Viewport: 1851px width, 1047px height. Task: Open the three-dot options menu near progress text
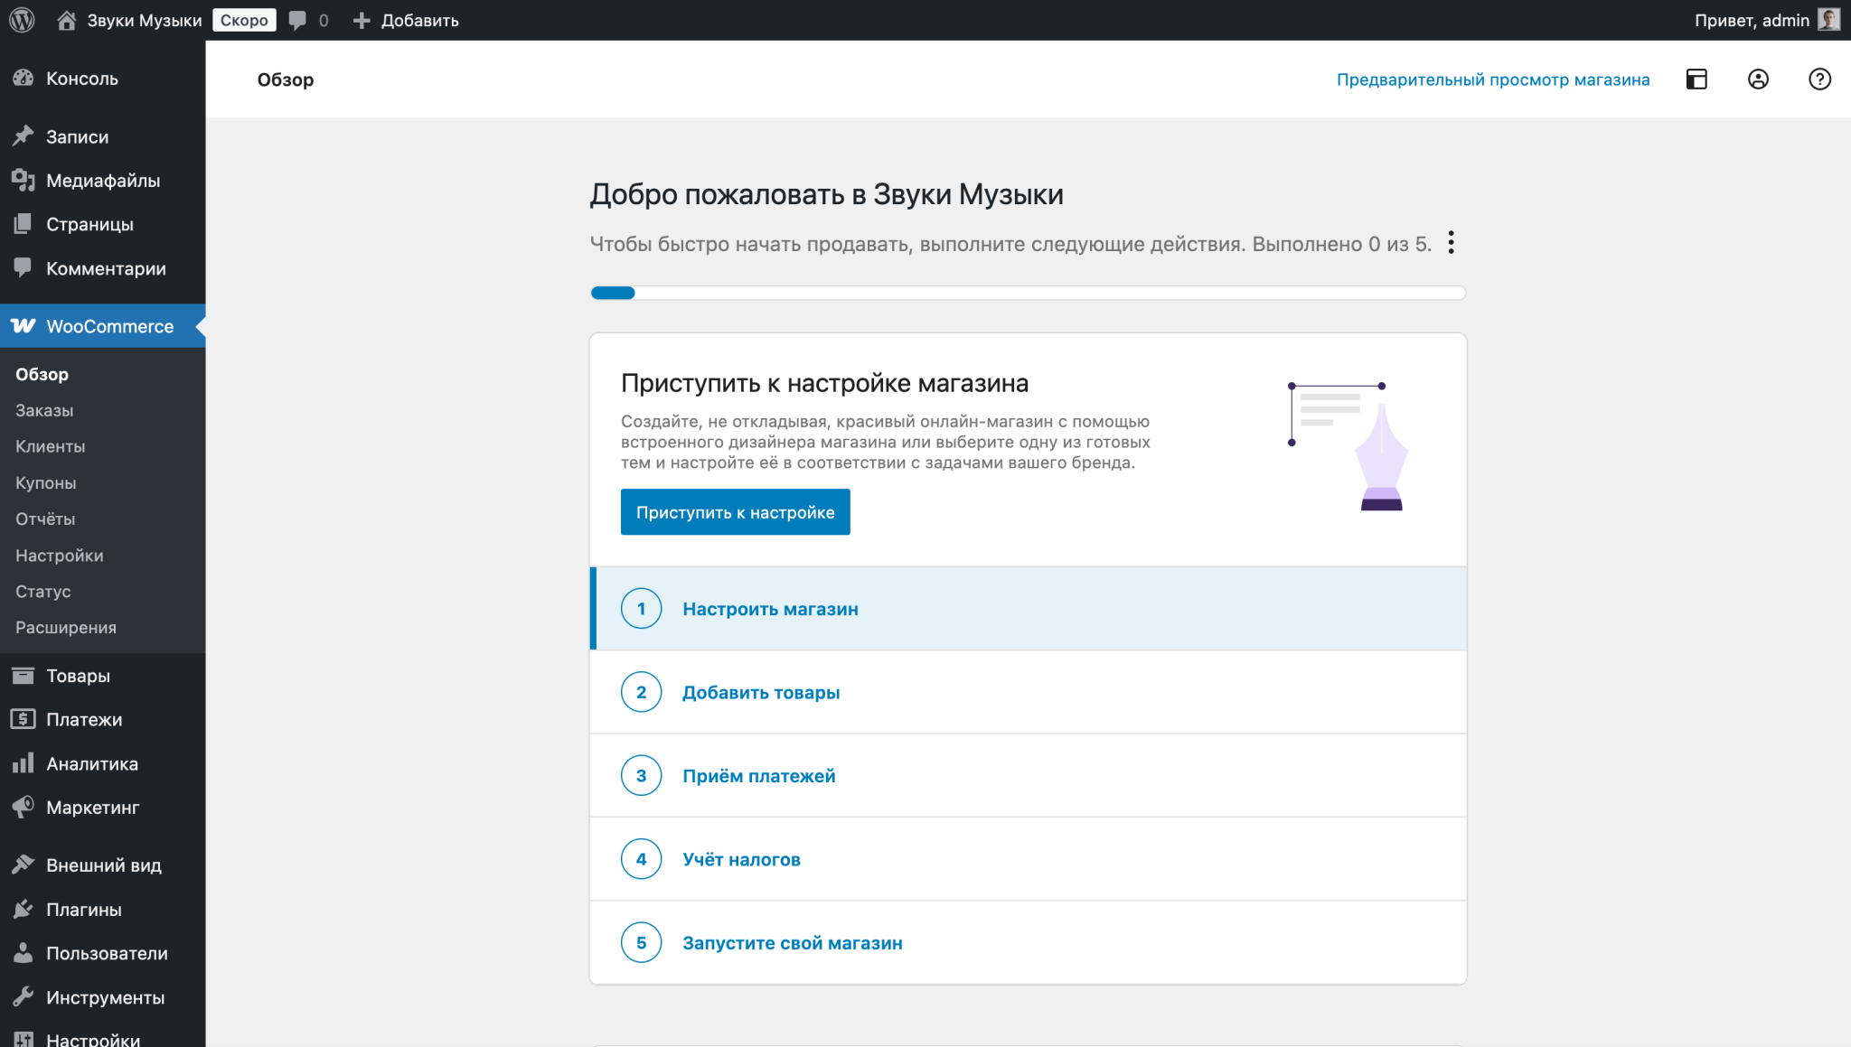click(1452, 242)
